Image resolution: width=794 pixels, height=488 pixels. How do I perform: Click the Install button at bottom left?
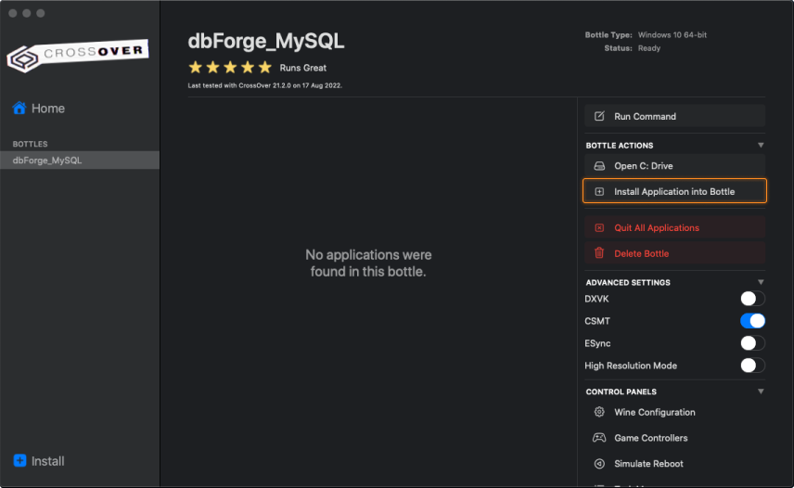(x=39, y=461)
